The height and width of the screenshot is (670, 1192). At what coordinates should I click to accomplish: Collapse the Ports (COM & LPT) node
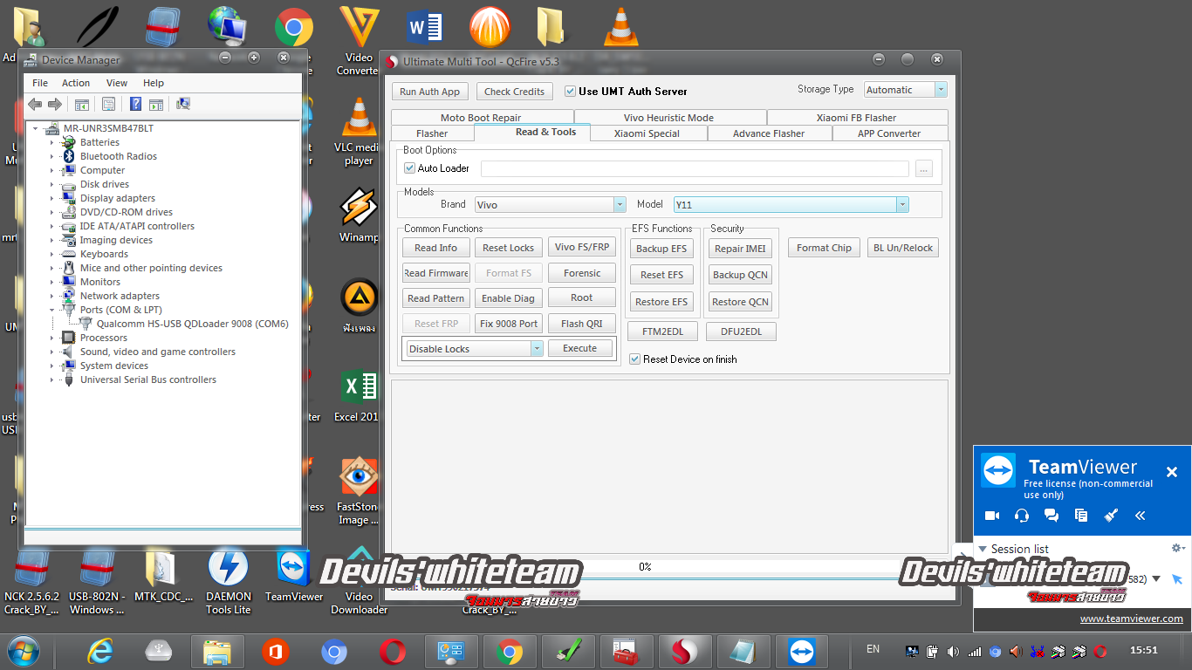52,310
